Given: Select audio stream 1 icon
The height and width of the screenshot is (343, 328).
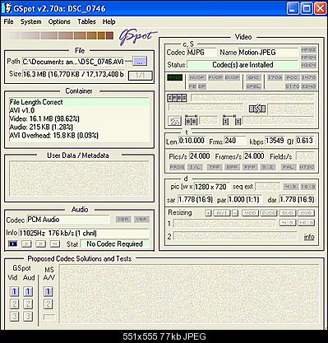Looking at the screenshot, I should (12, 243).
